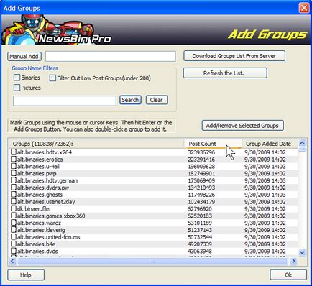312x286 pixels.
Task: Check the alt.binaries.dvds group checkbox
Action: [x=14, y=251]
